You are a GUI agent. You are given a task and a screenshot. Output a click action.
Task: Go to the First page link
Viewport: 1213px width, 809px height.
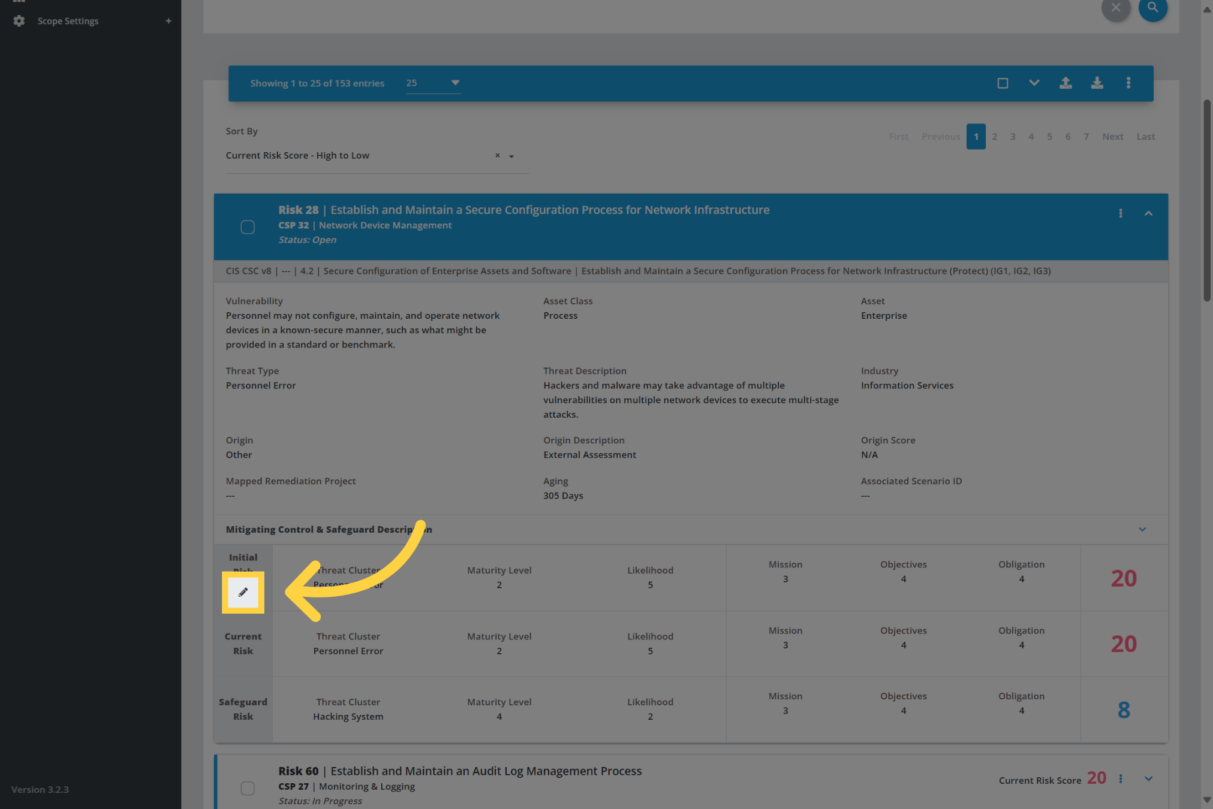(898, 137)
